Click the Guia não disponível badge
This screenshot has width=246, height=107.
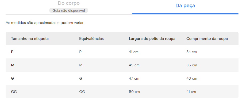click(69, 10)
